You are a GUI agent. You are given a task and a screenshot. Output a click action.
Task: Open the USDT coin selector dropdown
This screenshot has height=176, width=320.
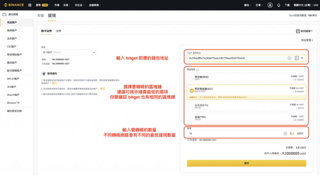[x=69, y=52]
